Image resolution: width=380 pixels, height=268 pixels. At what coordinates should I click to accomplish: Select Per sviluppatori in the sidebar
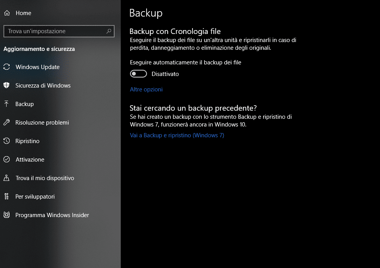point(35,197)
